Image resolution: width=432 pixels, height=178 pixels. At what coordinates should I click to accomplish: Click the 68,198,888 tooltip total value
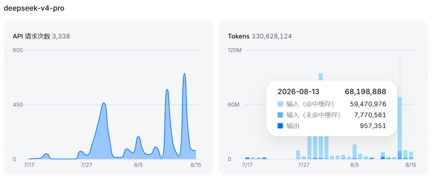tap(365, 92)
